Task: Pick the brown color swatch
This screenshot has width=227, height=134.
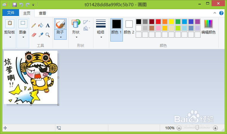Action: pyautogui.click(x=152, y=28)
